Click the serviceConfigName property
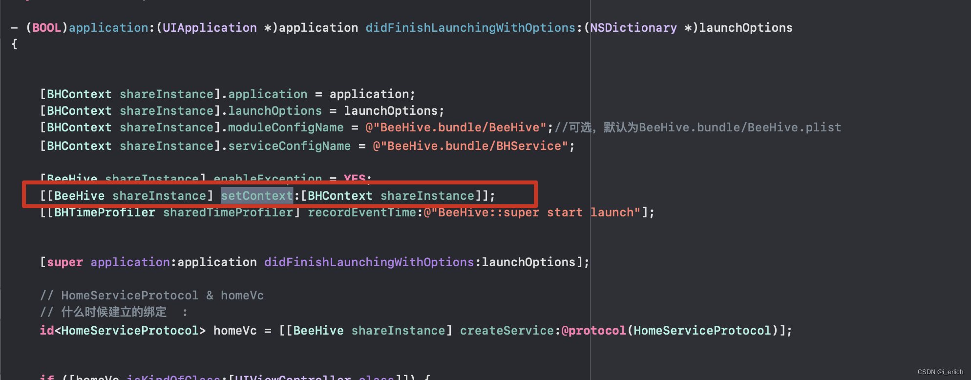This screenshot has height=380, width=971. (289, 146)
